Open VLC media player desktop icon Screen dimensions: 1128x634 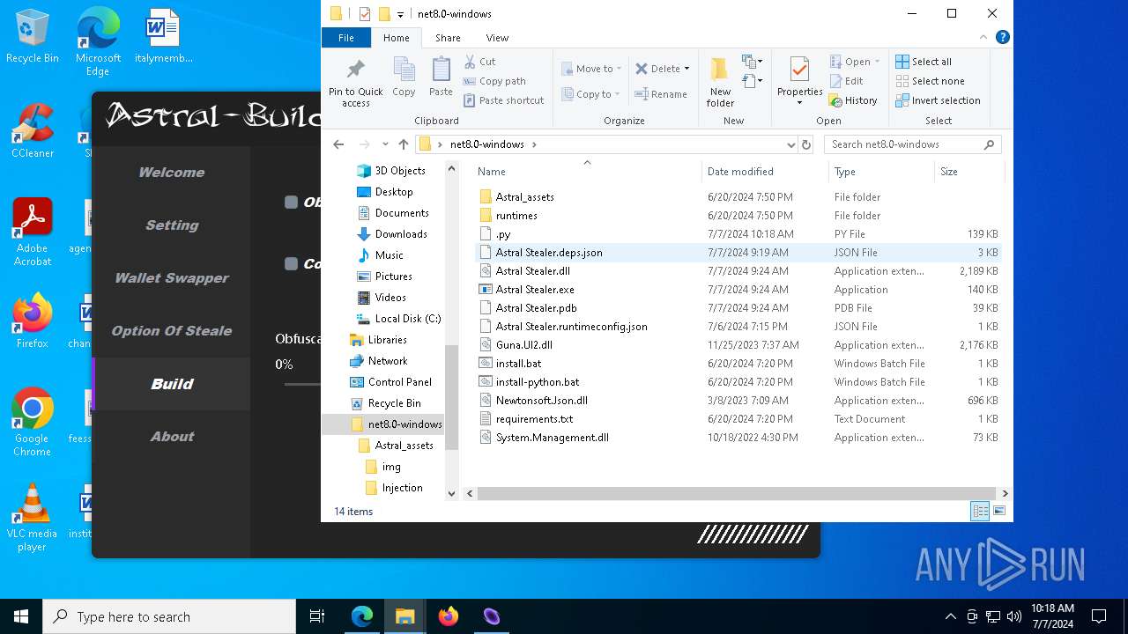coord(33,518)
